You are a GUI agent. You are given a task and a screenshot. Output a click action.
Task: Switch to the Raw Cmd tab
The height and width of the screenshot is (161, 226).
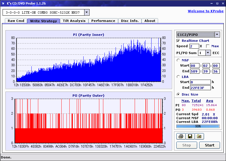pos(16,21)
